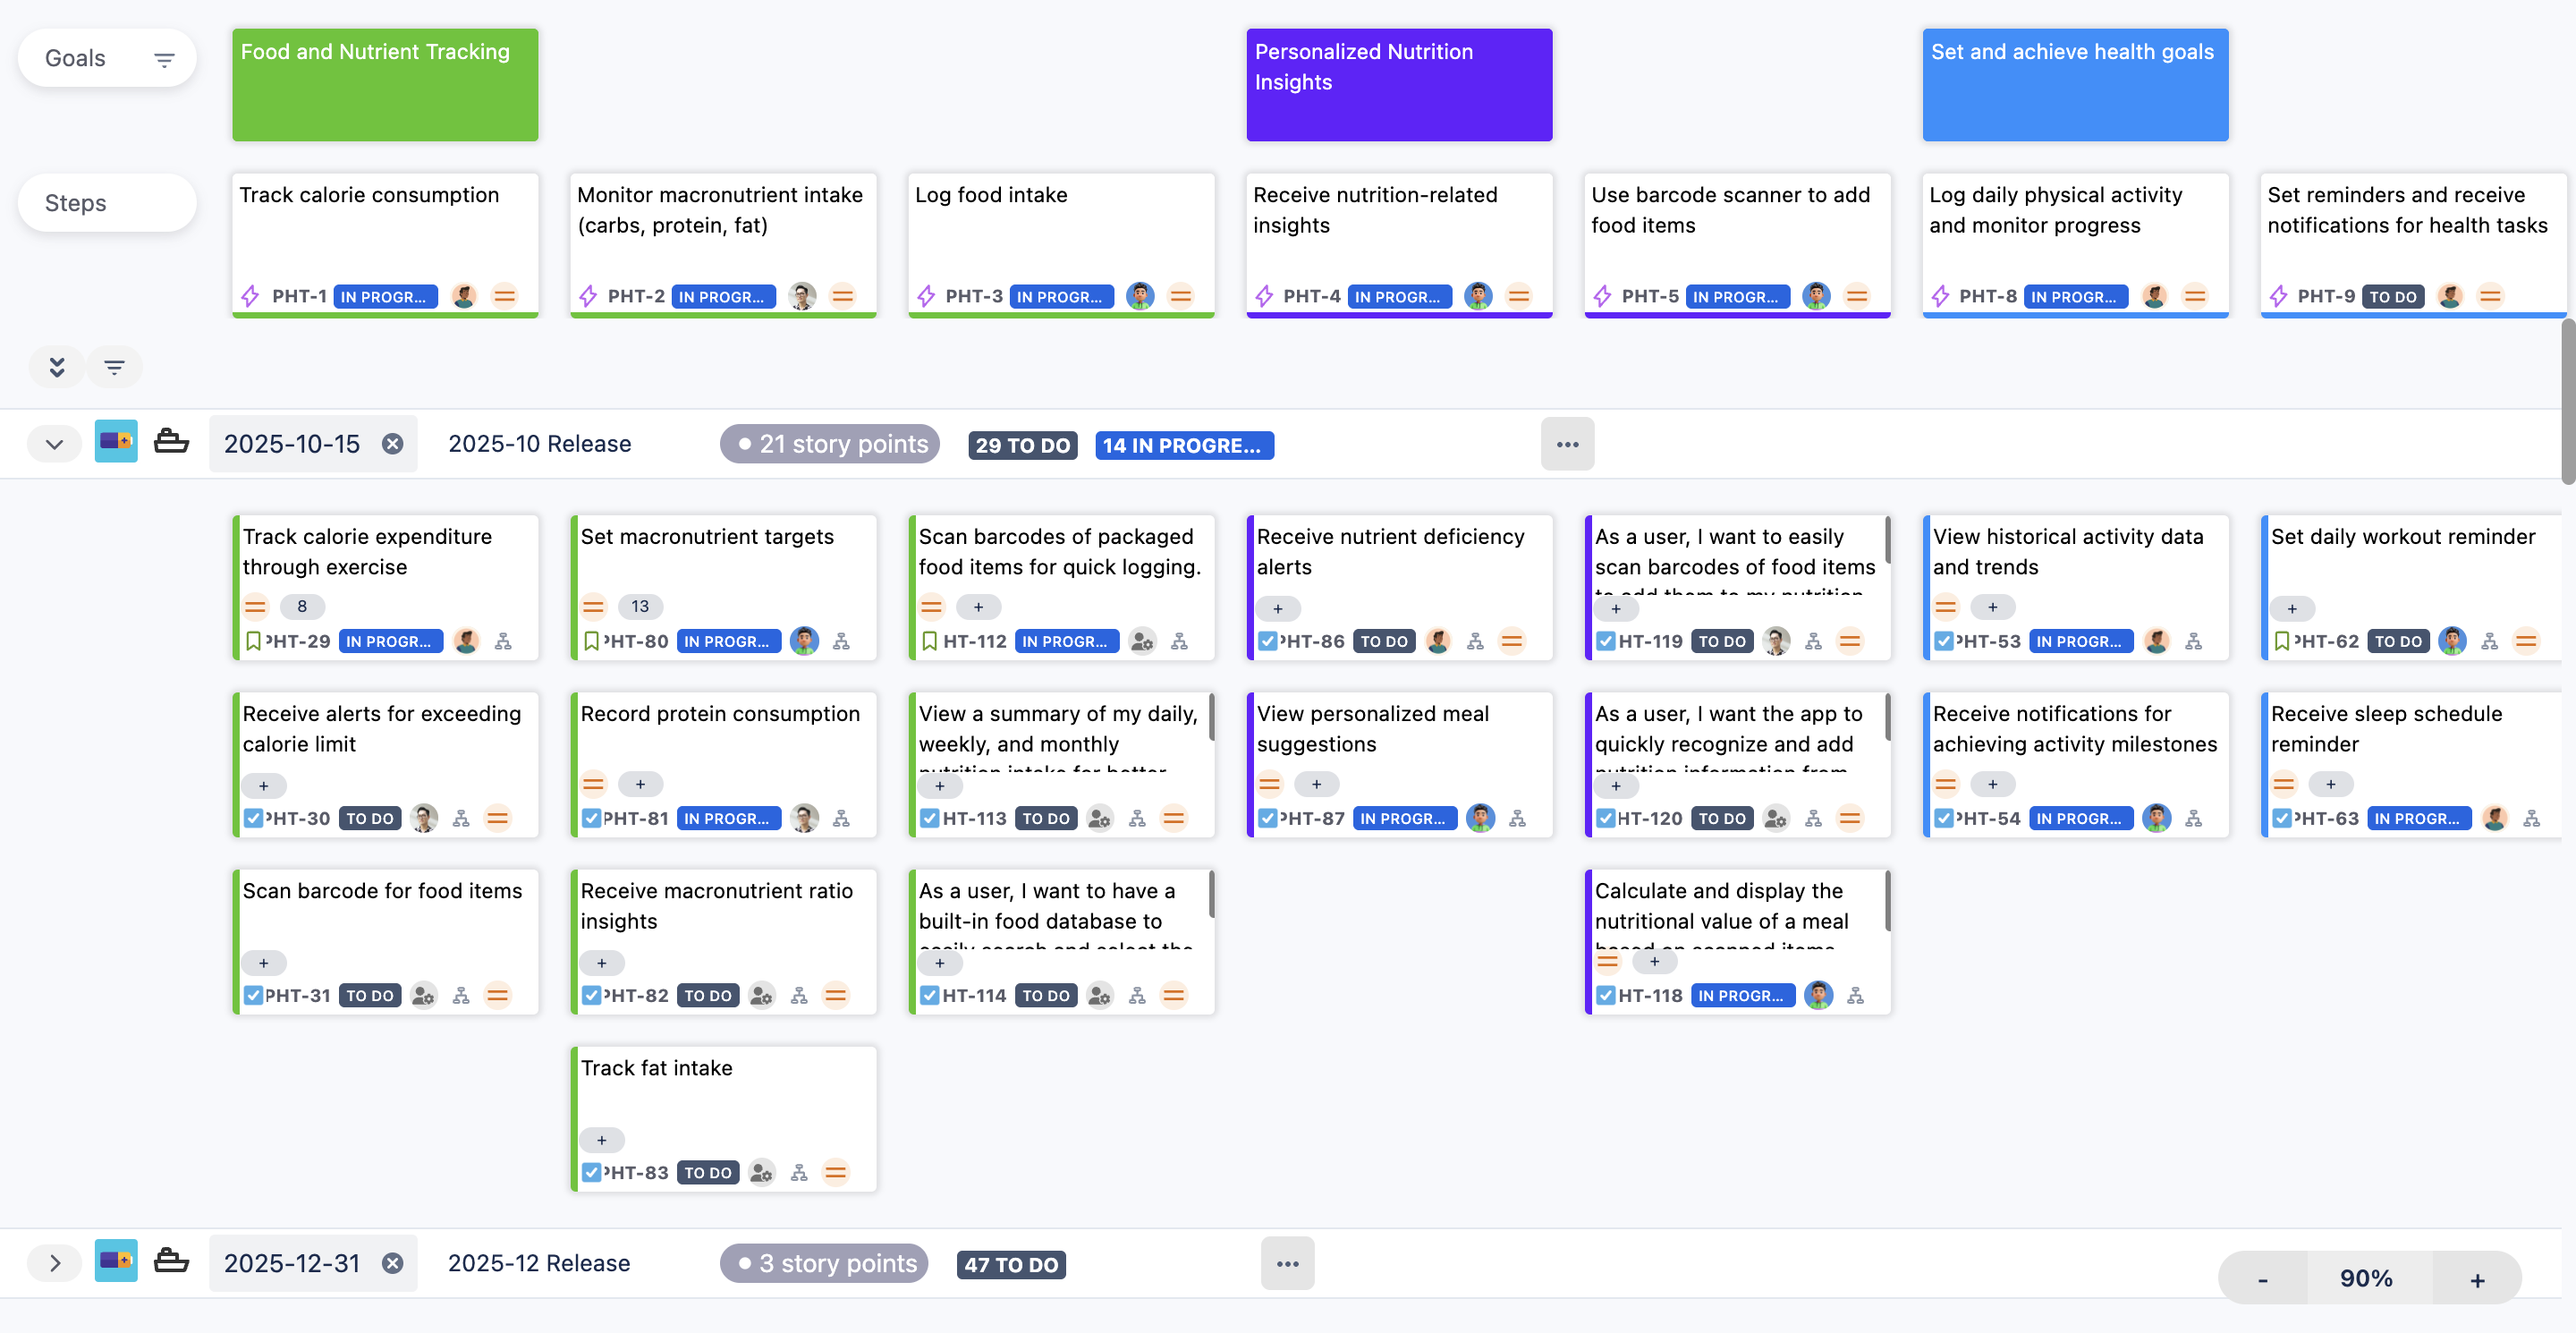Open the filter icon below Steps
The width and height of the screenshot is (2576, 1333).
pos(115,367)
